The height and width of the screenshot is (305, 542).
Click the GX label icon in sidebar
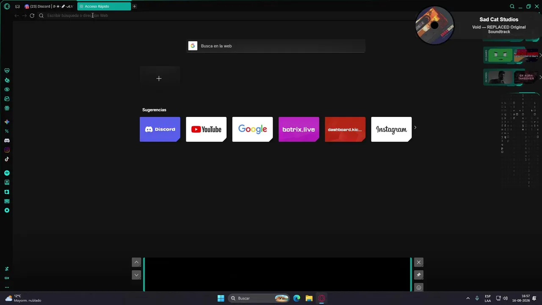tap(7, 278)
